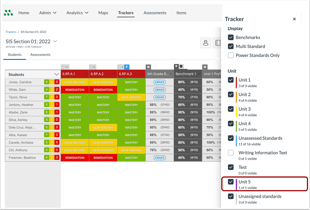Click Freeman, Beatrice red remediation count 3
The image size is (310, 210).
point(57,157)
